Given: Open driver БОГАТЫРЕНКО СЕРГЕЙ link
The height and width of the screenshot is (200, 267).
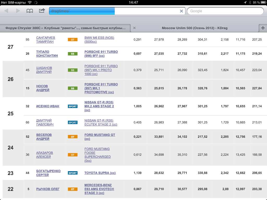Looking at the screenshot, I should tap(48, 173).
